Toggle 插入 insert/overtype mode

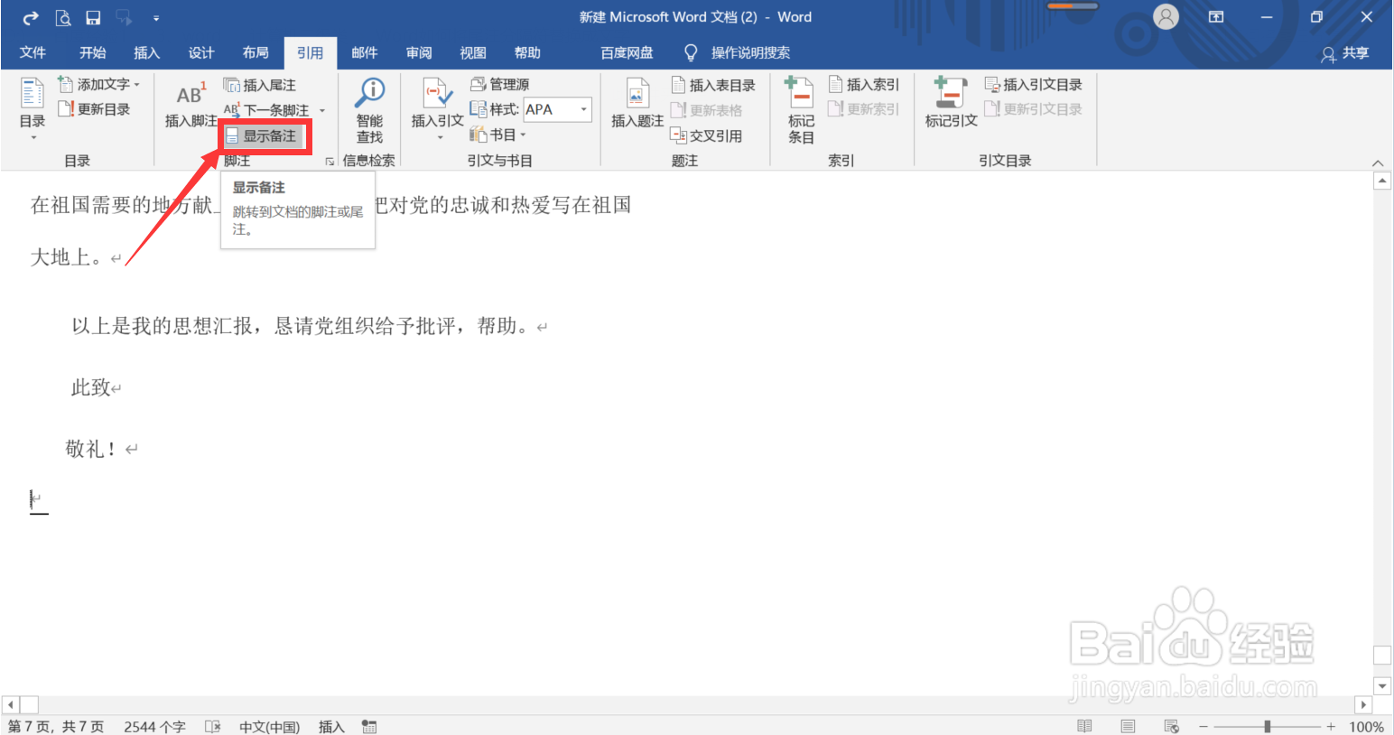331,726
